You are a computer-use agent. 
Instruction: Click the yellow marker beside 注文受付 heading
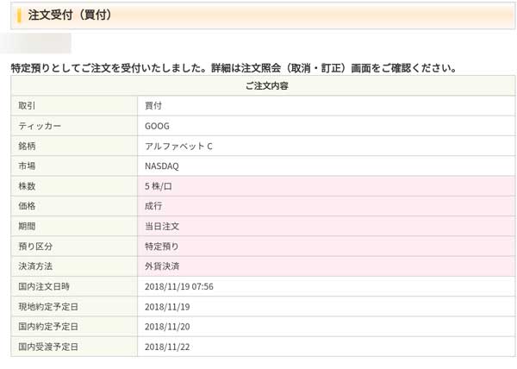point(20,16)
